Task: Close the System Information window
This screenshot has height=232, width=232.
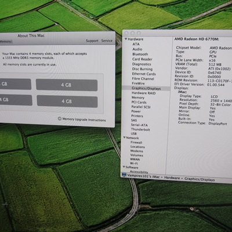Action: [x=126, y=33]
